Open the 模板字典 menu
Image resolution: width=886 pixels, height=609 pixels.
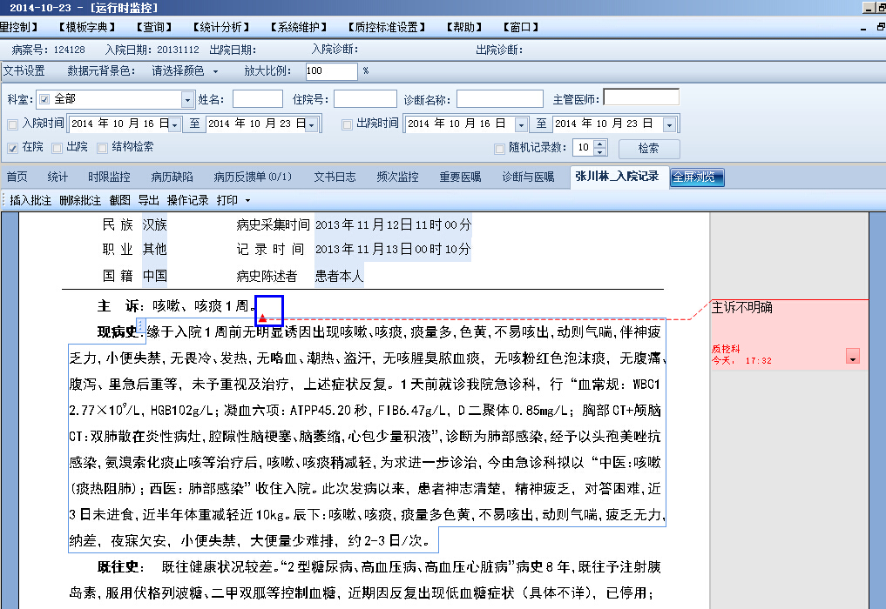(86, 27)
